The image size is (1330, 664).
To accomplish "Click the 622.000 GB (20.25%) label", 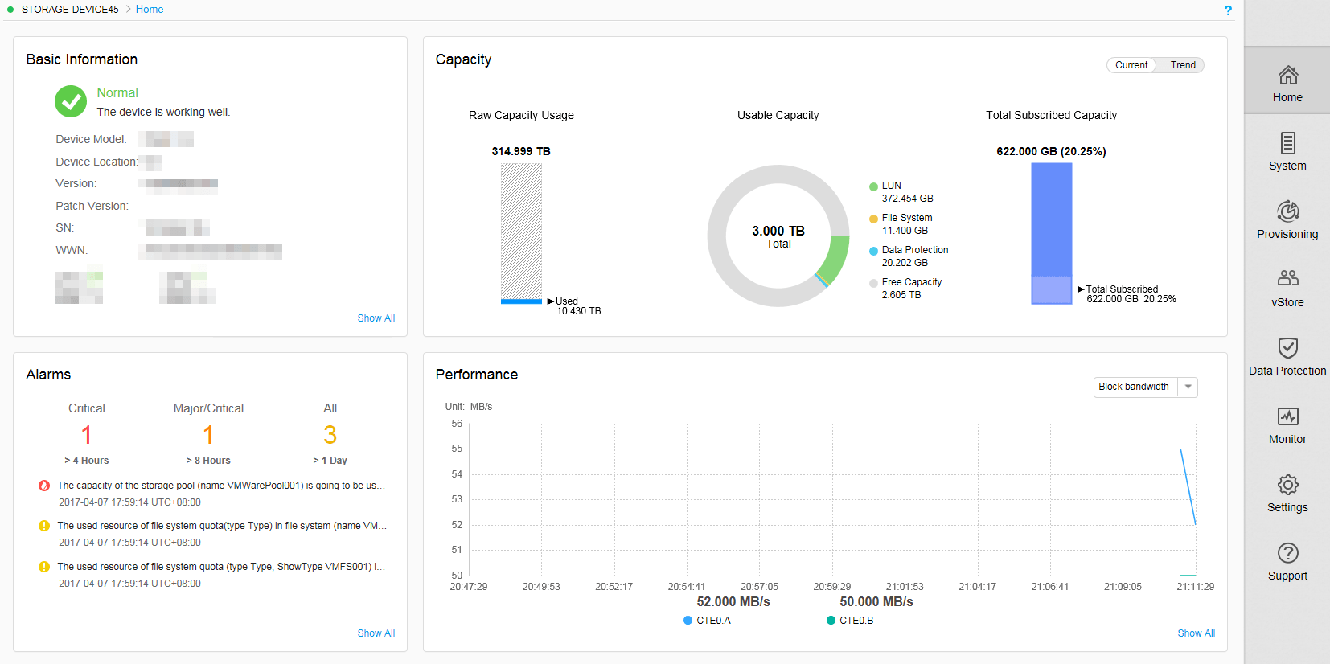I will 1051,151.
